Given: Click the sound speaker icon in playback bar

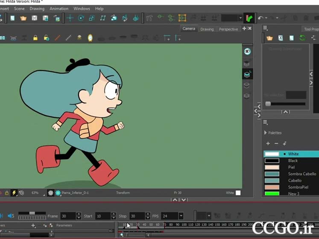Looking at the screenshot, I should tap(11, 216).
